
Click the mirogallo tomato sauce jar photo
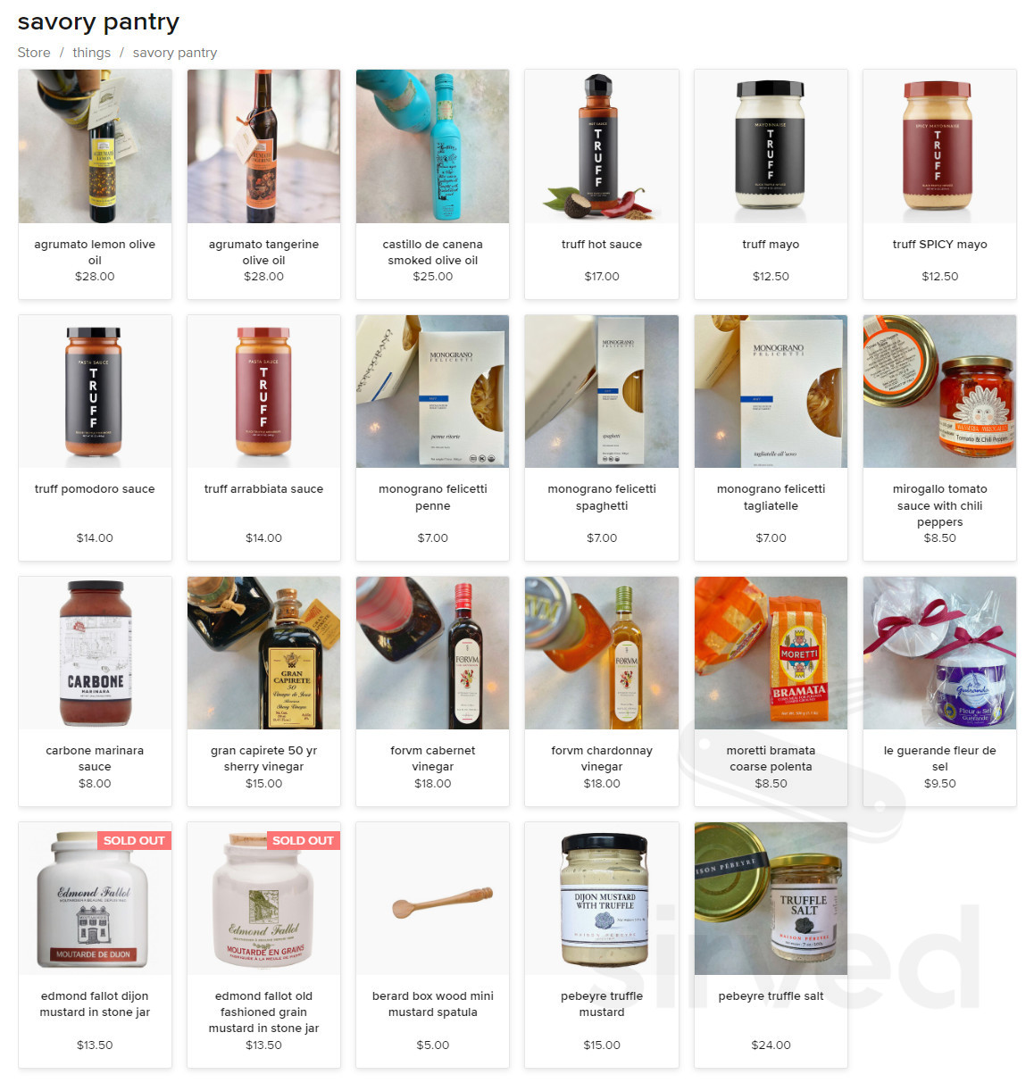[939, 391]
